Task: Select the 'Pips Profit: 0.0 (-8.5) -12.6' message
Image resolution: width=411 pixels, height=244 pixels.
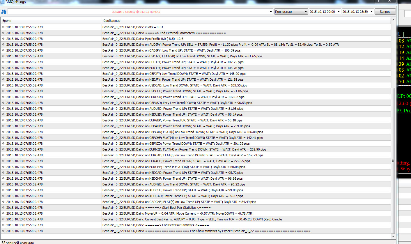Action: [x=196, y=39]
